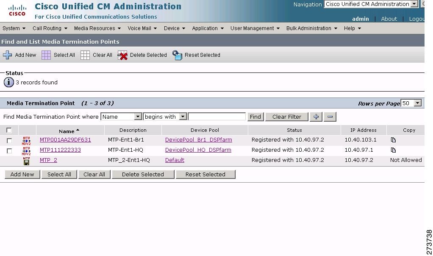Click the bottom Select All button

click(59, 175)
